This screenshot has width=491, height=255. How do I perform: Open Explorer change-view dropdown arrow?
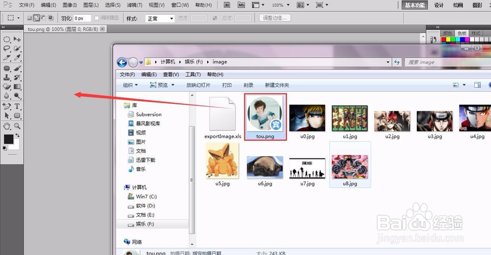(x=464, y=85)
